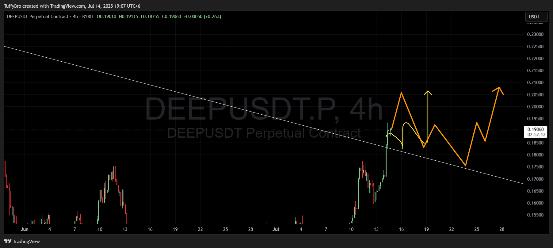Click the TradingView logo at bottom
This screenshot has width=553, height=248.
tap(22, 242)
